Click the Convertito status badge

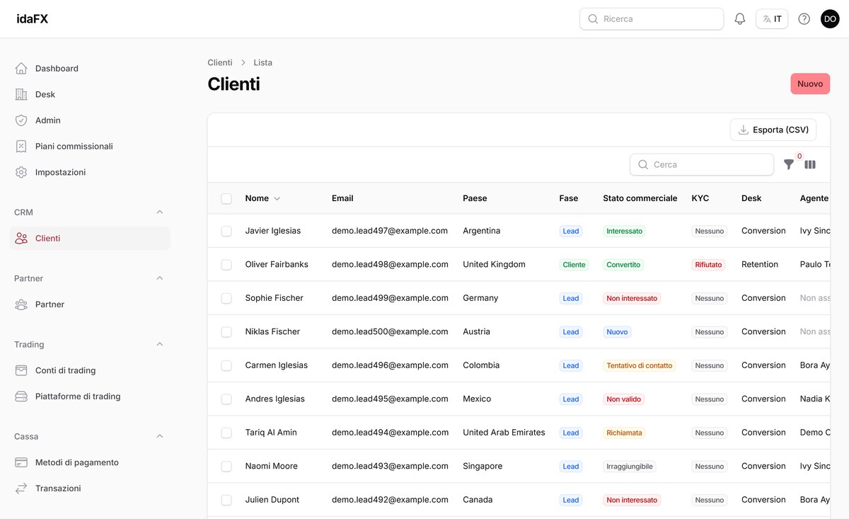coord(623,265)
